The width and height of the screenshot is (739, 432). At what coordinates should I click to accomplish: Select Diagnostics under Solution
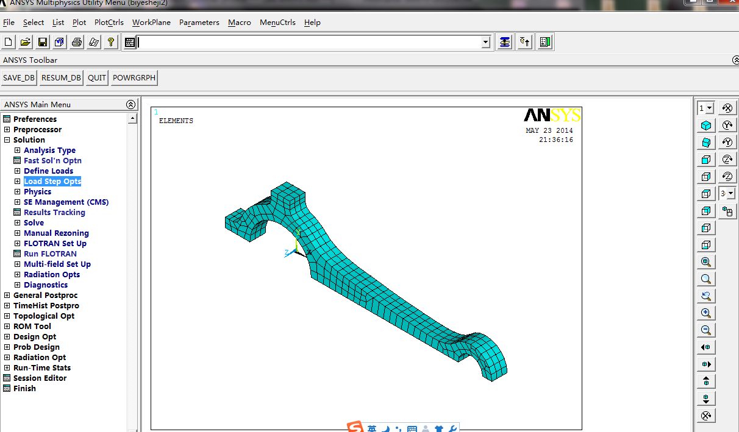46,285
